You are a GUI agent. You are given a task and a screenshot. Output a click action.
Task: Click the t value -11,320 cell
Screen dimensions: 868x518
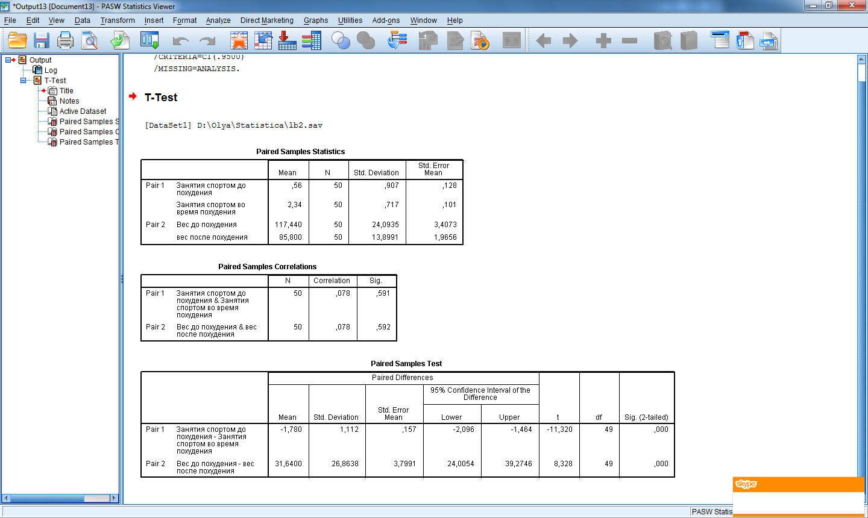coord(559,429)
